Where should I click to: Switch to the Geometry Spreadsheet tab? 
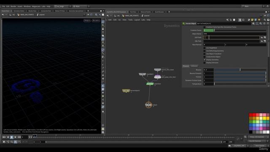pyautogui.click(x=76, y=11)
